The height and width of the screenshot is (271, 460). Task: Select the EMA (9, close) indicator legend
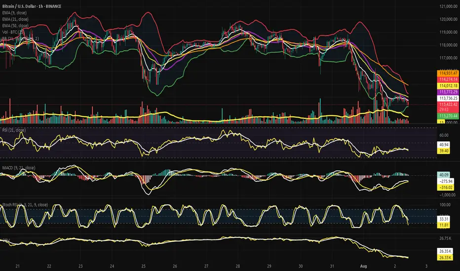pos(14,13)
